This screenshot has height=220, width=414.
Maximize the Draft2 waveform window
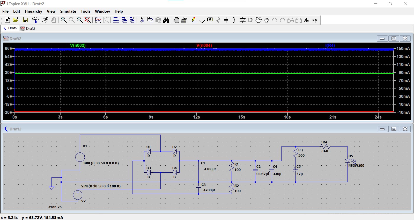tap(394, 39)
